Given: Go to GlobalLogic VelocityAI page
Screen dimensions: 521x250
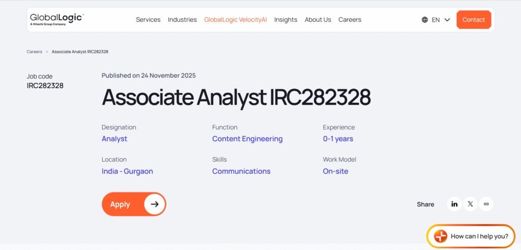Looking at the screenshot, I should 235,20.
